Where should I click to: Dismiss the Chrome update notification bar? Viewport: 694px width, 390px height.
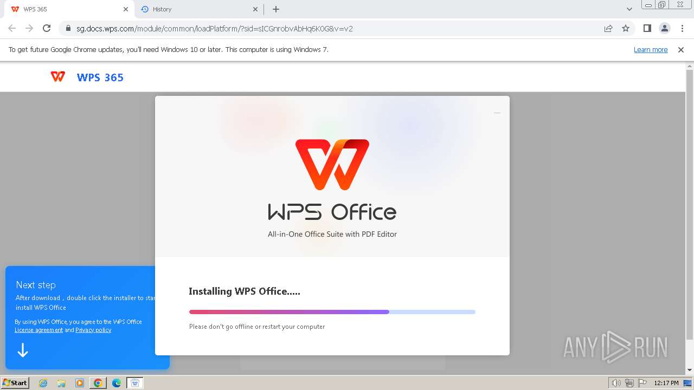coord(681,50)
